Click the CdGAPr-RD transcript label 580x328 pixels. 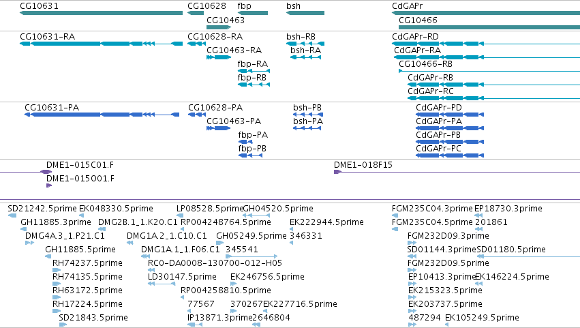415,37
